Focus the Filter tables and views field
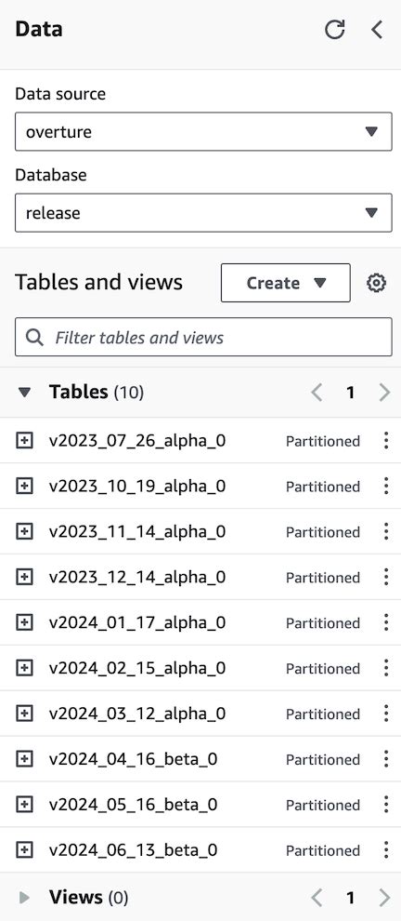 point(203,337)
